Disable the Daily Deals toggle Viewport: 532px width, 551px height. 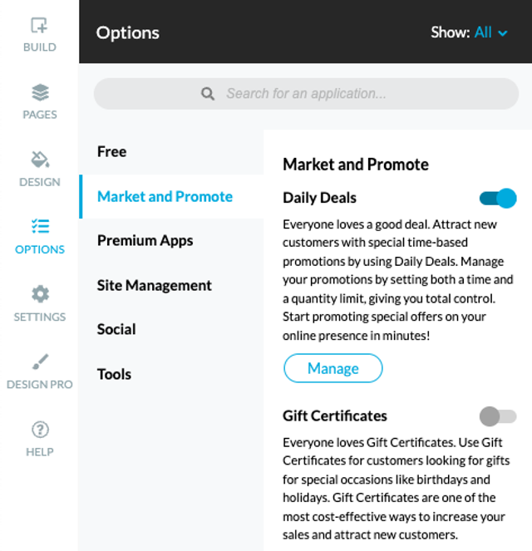(x=498, y=198)
